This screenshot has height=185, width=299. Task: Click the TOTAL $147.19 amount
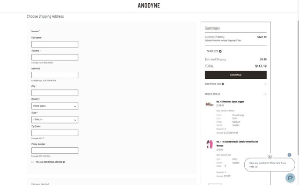click(261, 66)
